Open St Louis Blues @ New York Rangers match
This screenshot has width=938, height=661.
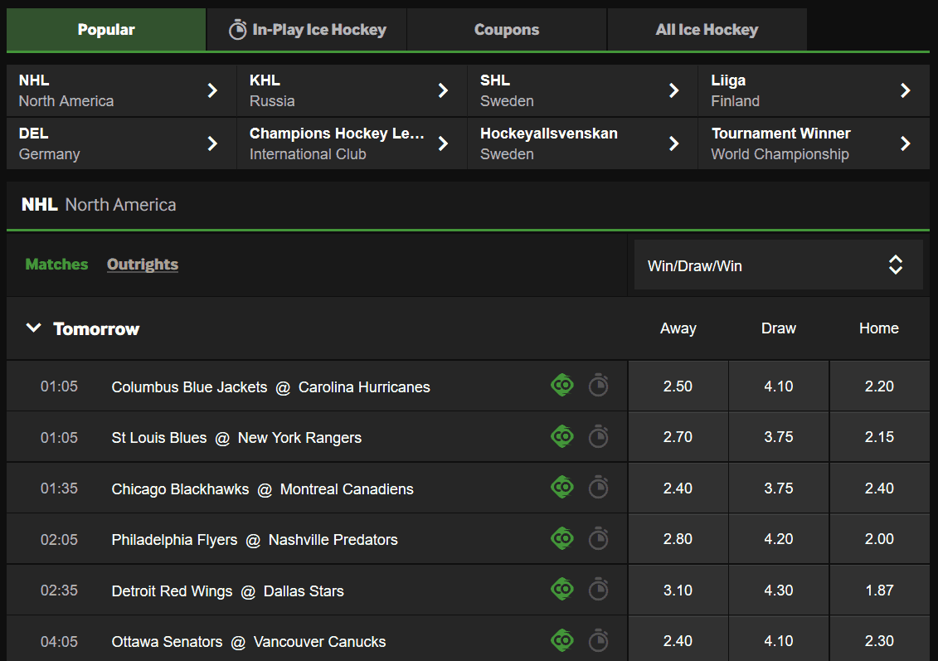click(x=236, y=438)
